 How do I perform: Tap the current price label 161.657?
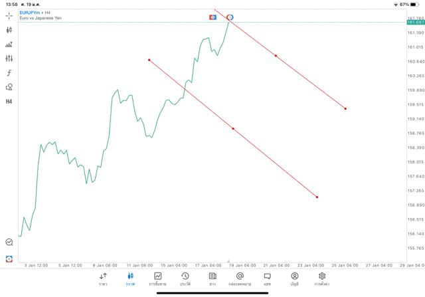(x=416, y=23)
